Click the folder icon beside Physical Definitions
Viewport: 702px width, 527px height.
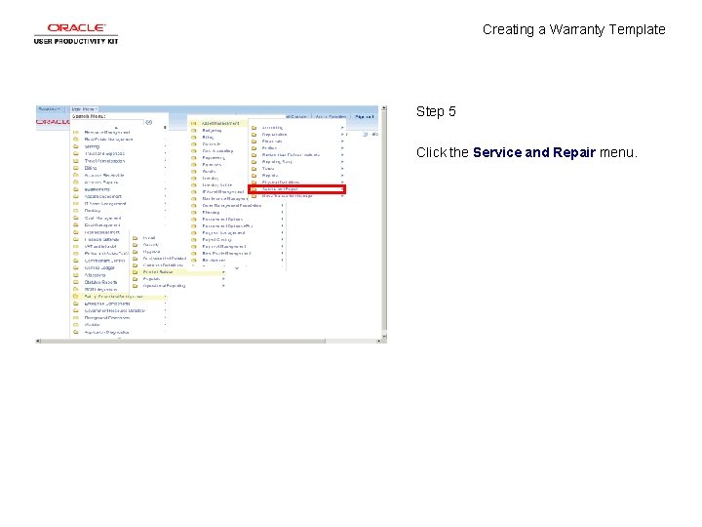coord(254,182)
